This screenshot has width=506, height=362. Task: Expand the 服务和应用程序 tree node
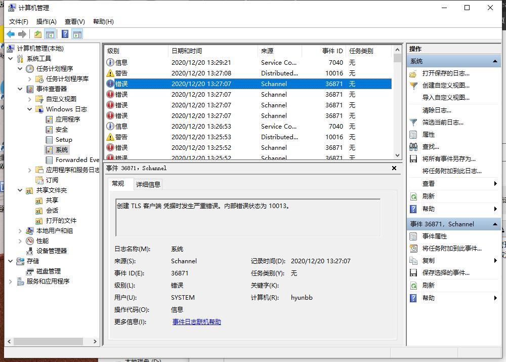tap(11, 281)
